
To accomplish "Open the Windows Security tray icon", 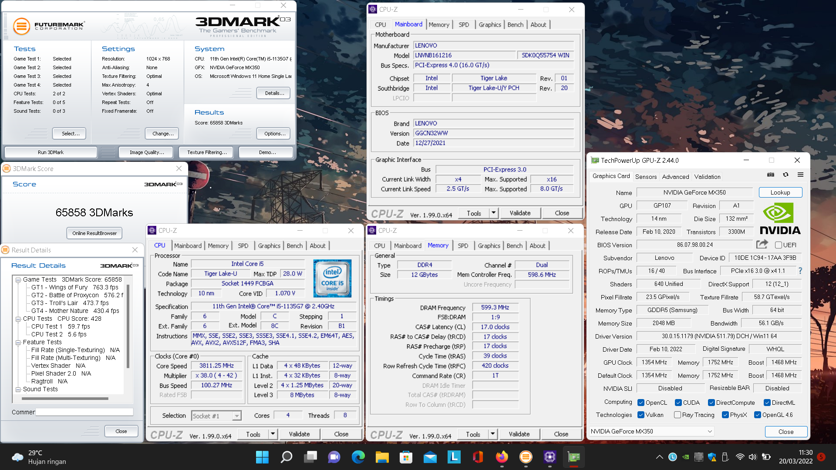I will coord(712,457).
